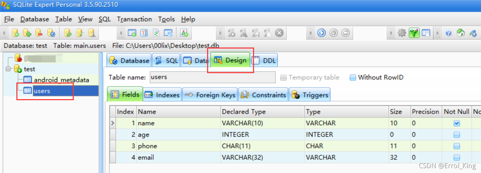Open the Foreign Keys sub-tab
This screenshot has height=173, width=481.
coord(210,95)
